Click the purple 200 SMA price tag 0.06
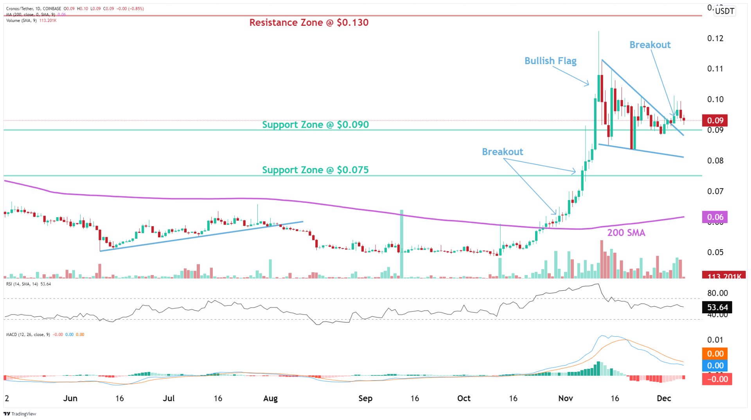Image resolution: width=751 pixels, height=420 pixels. tap(715, 217)
